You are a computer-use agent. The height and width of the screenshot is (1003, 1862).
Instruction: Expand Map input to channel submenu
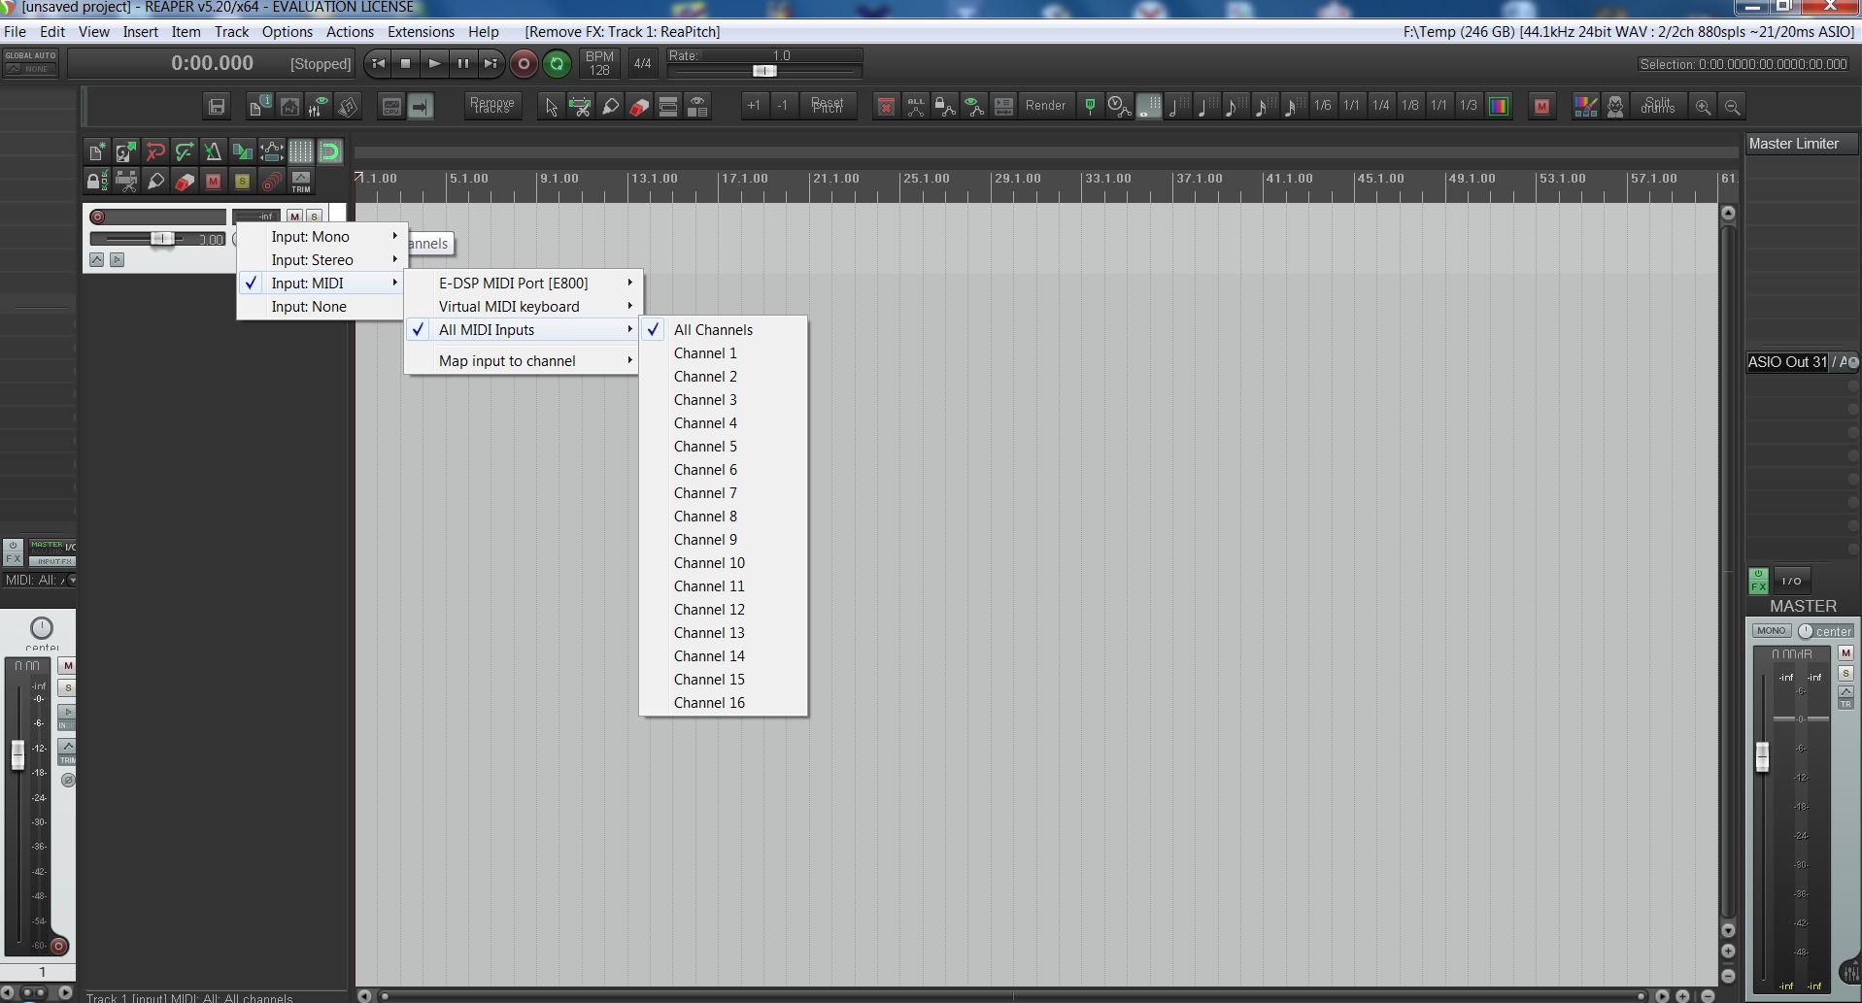tap(522, 360)
